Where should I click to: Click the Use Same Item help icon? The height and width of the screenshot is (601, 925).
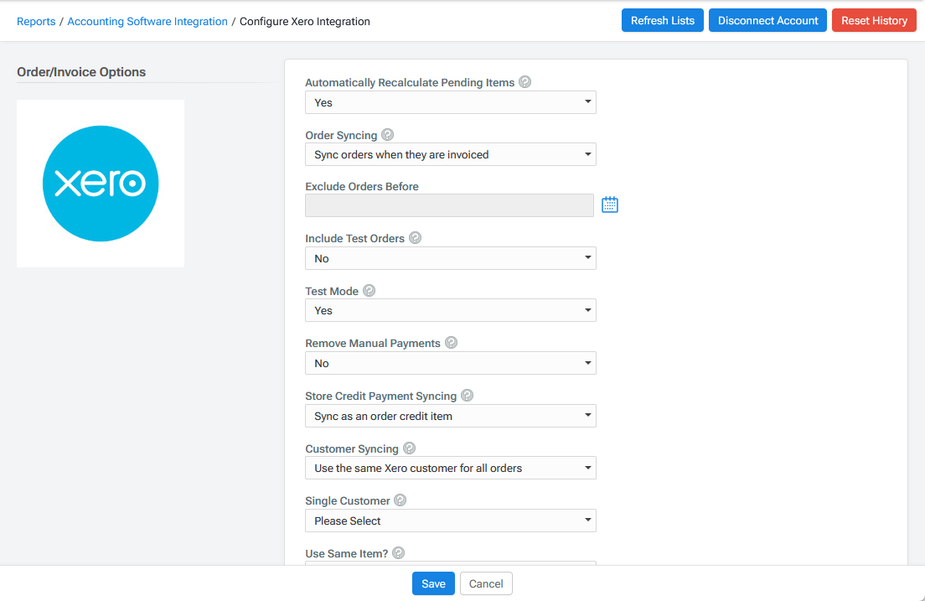pyautogui.click(x=399, y=552)
